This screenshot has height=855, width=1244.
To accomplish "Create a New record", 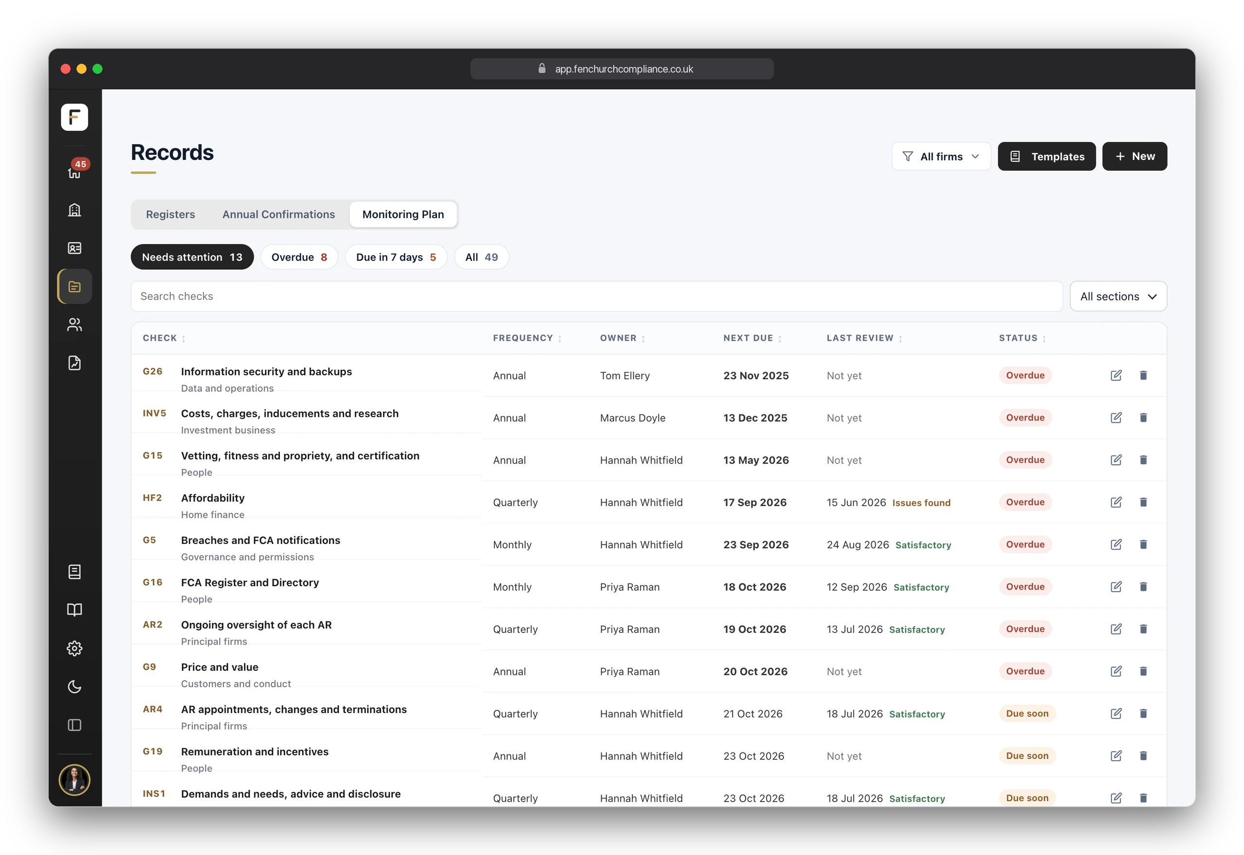I will [1134, 157].
